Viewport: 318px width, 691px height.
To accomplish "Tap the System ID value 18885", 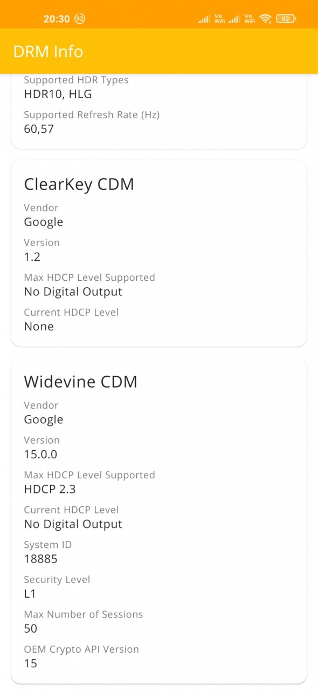I will [40, 559].
